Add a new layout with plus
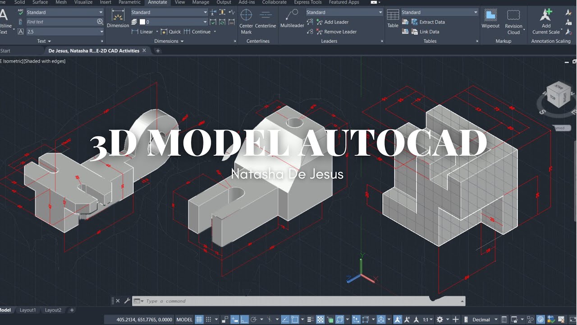Screen dimensions: 577x325 pos(72,310)
